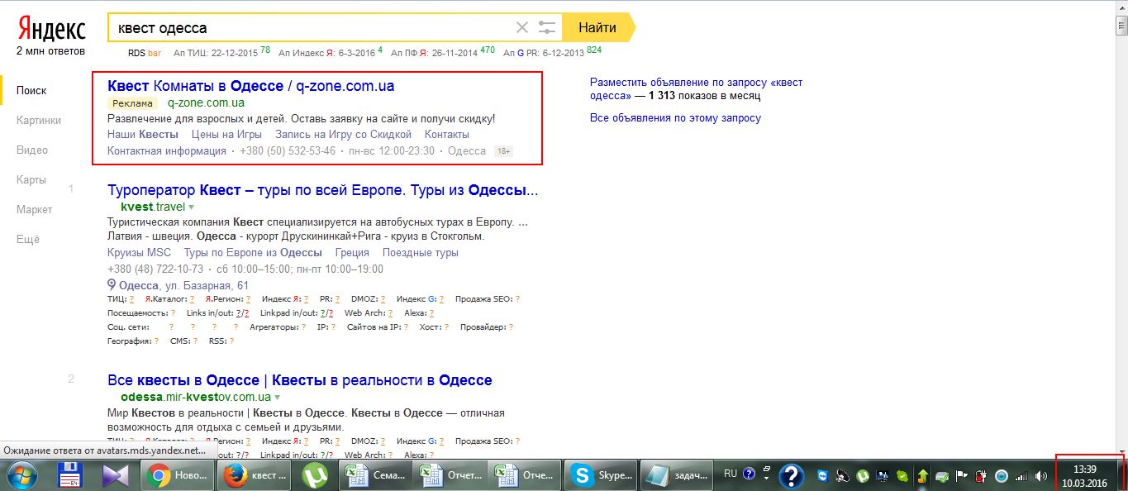The width and height of the screenshot is (1128, 491).
Task: Switch to the "Карты" search tab
Action: pos(30,179)
